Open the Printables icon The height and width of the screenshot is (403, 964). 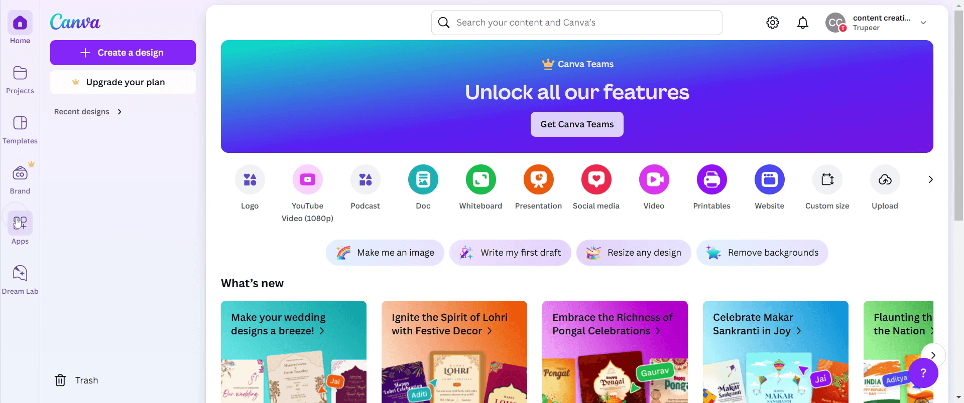[x=711, y=179]
